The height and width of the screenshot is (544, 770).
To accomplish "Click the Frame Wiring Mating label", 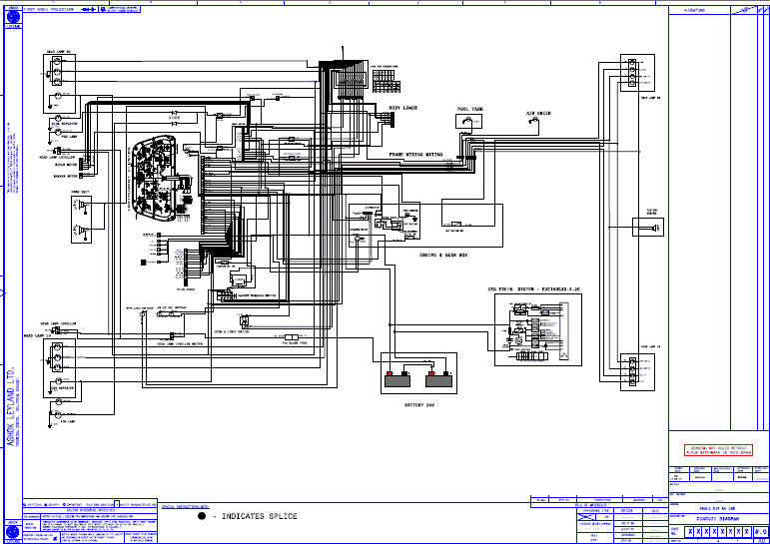I will coord(415,155).
